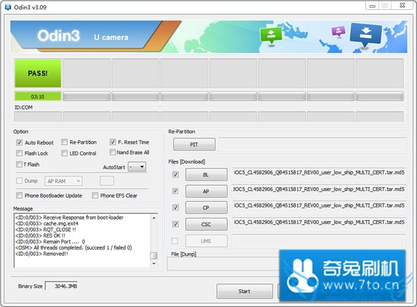
Task: Open the AP RAM dump dropdown
Action: pos(63,181)
